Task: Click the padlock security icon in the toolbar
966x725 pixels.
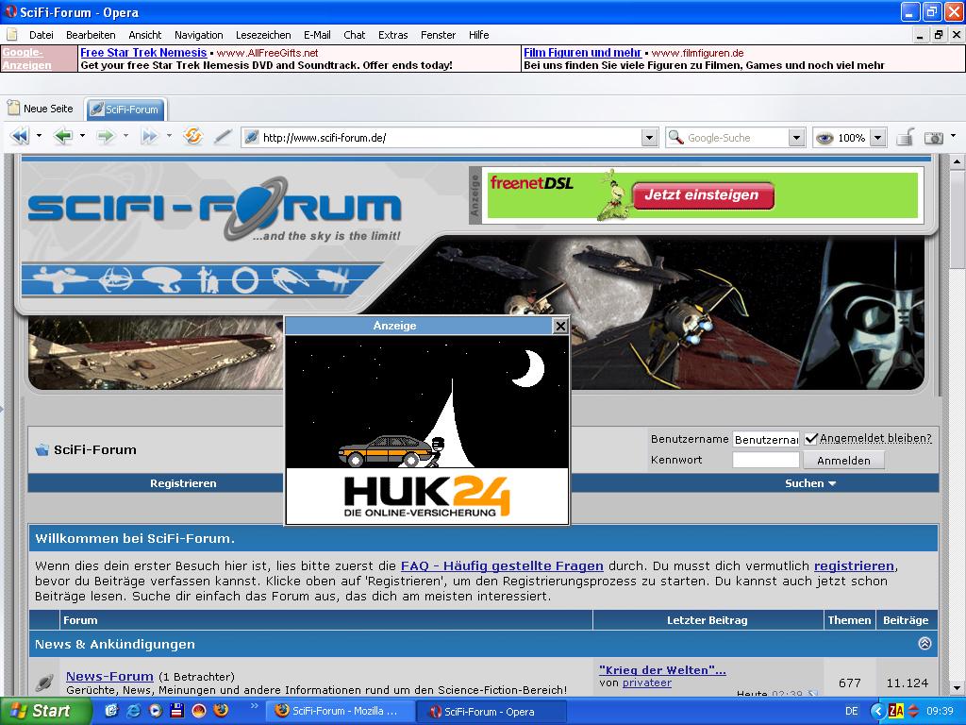Action: 905,138
